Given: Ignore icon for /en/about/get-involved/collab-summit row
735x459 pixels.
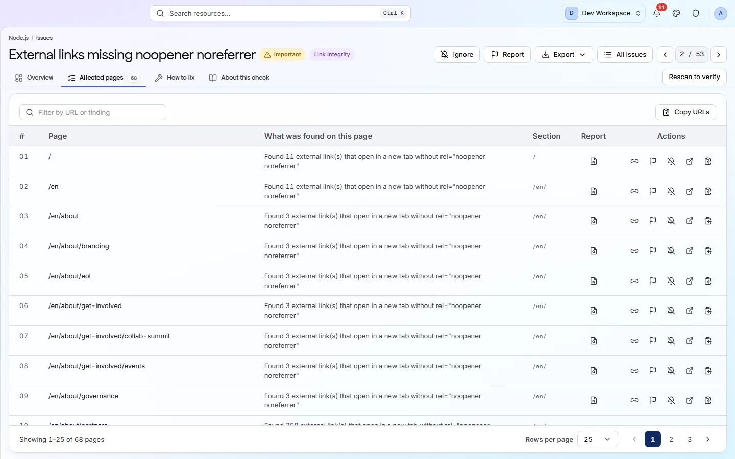Looking at the screenshot, I should [x=671, y=341].
